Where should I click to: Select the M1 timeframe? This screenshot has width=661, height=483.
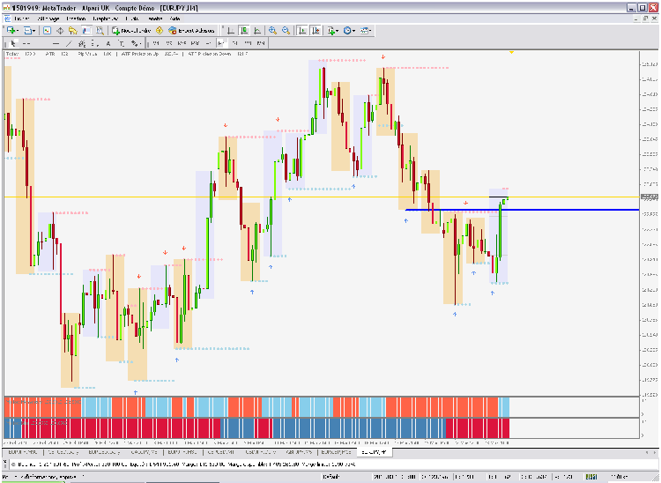click(x=156, y=43)
